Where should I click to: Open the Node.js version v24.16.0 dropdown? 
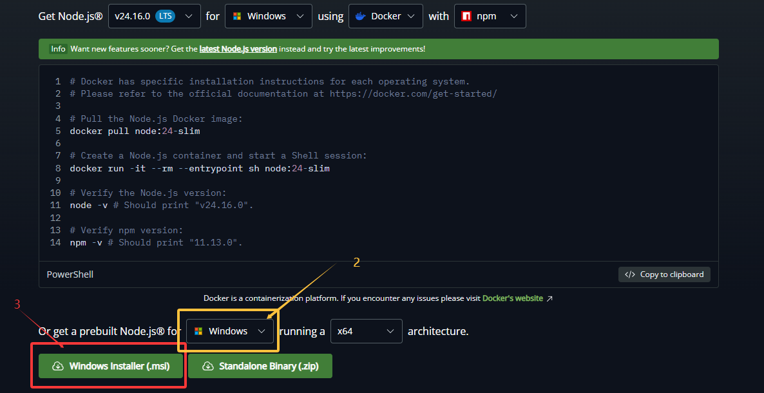coord(155,16)
